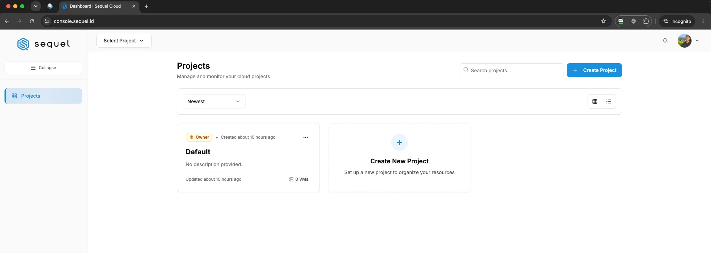Image resolution: width=711 pixels, height=253 pixels.
Task: Switch to grid view layout
Action: pyautogui.click(x=595, y=101)
